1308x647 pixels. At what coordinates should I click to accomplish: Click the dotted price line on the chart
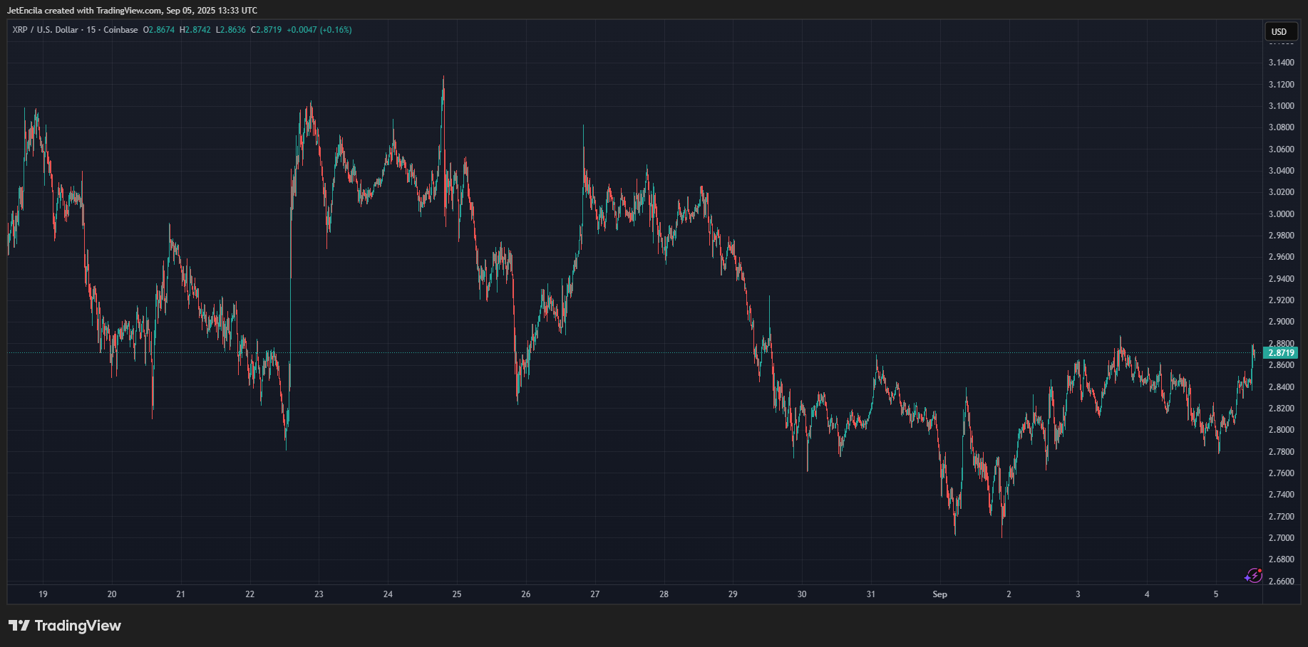(642, 352)
